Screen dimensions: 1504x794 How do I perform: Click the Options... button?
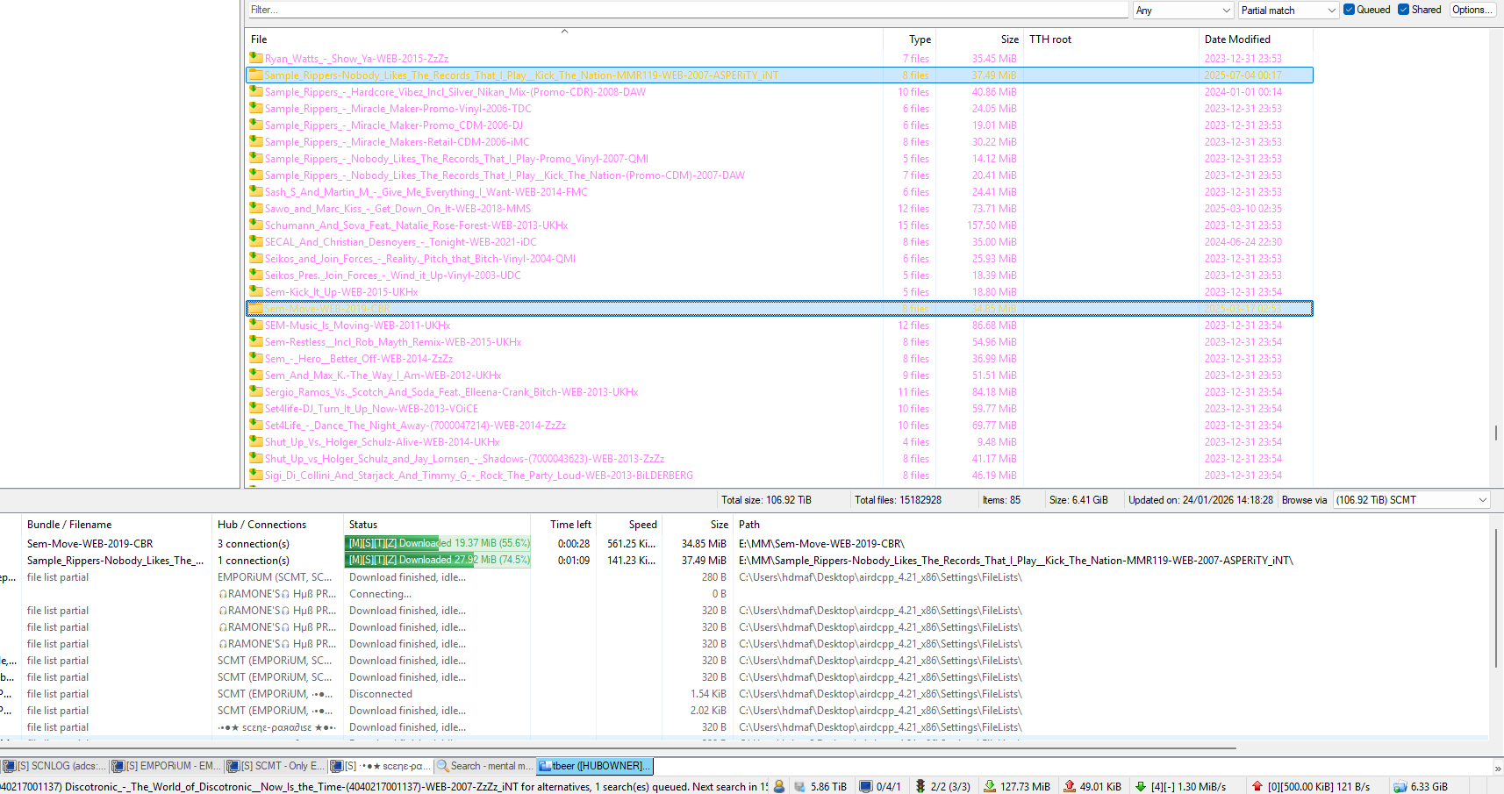pos(1472,10)
